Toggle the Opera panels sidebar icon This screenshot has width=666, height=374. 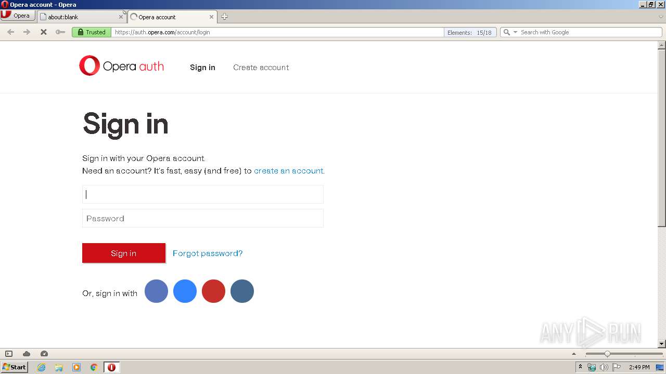tap(9, 354)
